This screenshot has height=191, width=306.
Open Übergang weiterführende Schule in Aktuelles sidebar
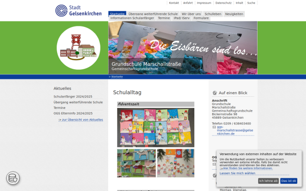point(78,102)
